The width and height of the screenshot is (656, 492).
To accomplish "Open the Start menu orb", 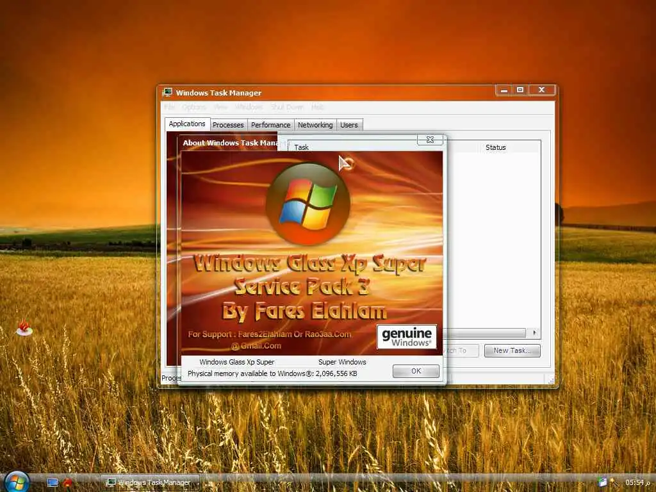I will [16, 482].
